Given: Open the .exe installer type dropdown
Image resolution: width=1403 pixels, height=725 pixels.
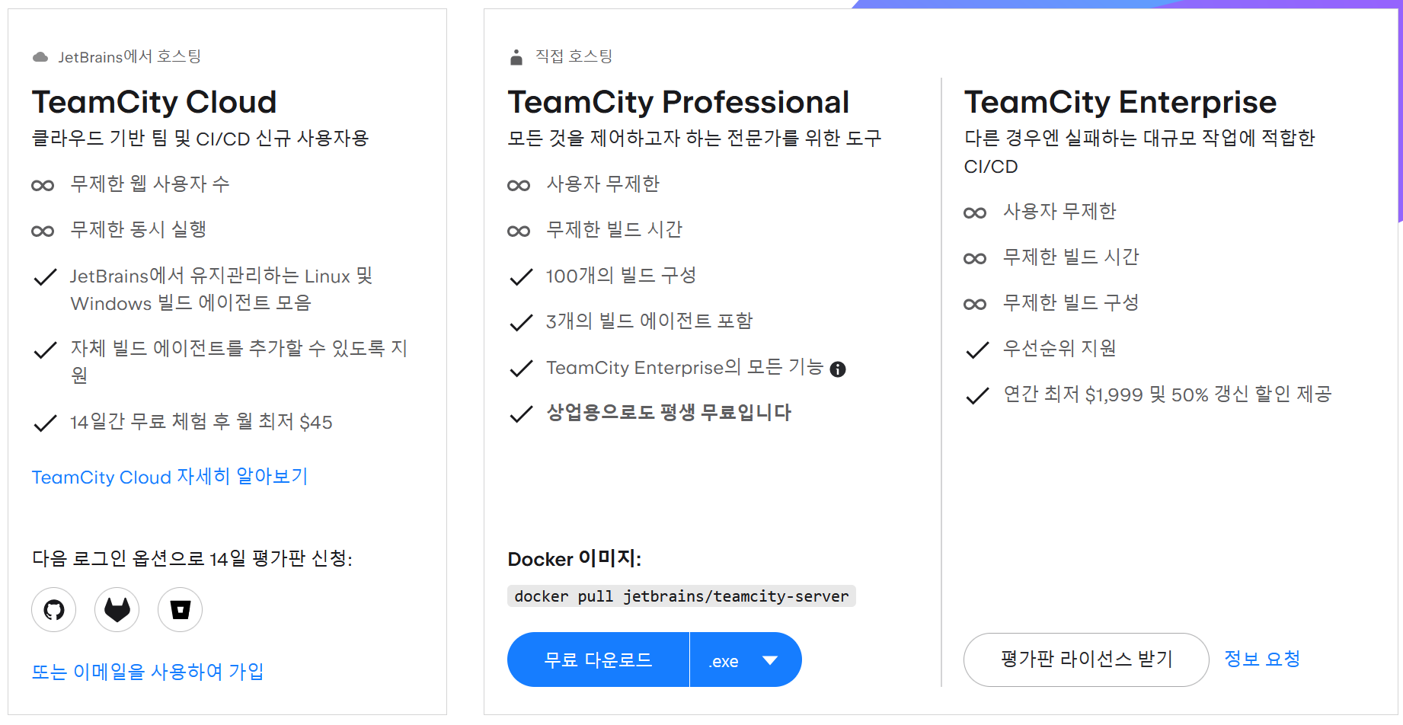Looking at the screenshot, I should coord(746,660).
